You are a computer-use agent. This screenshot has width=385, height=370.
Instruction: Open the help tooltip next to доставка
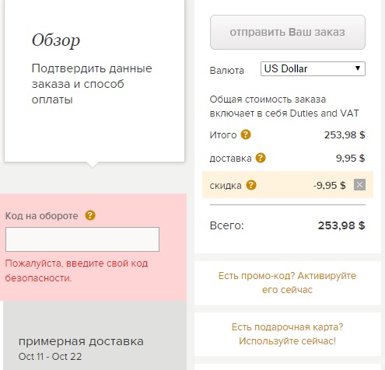pyautogui.click(x=261, y=158)
